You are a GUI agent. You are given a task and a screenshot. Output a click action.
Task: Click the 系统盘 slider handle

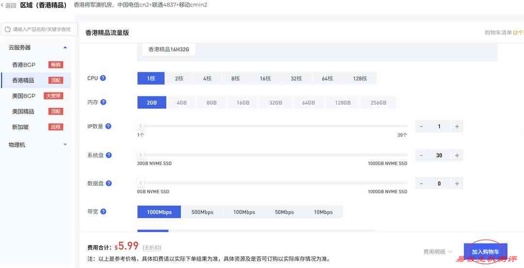(x=141, y=155)
